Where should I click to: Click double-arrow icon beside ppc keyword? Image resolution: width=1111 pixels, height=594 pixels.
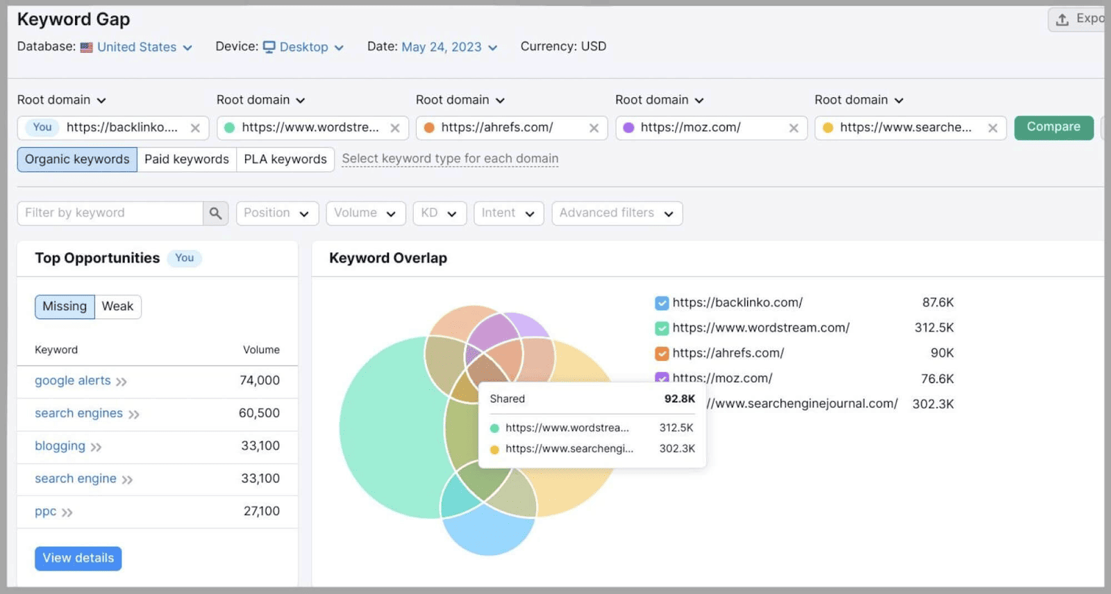[67, 513]
